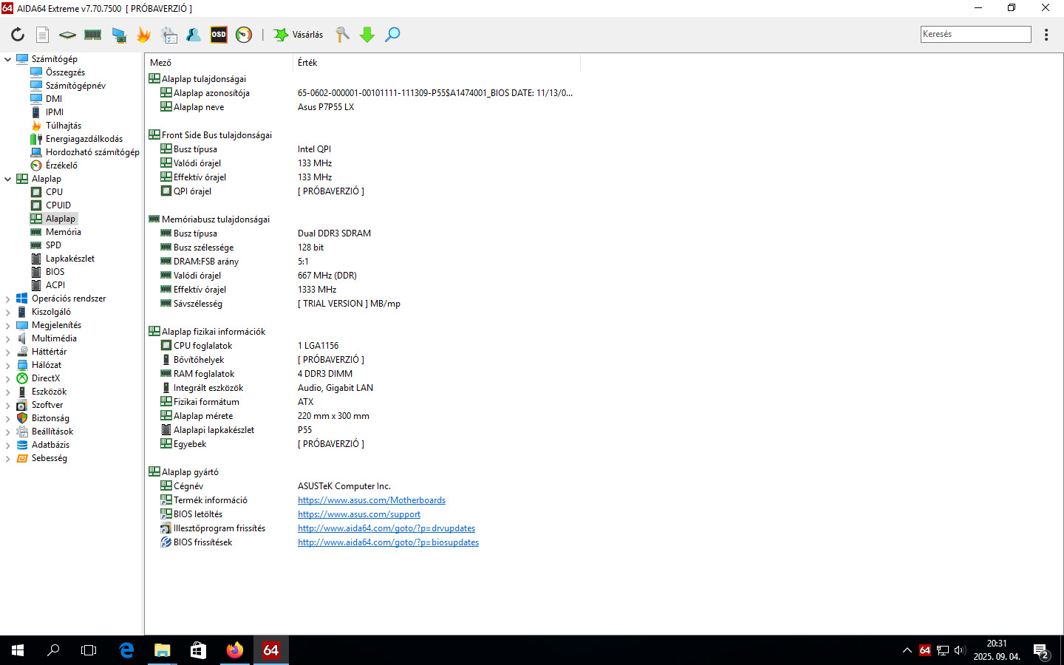Open the notification center icon
Viewport: 1064px width, 665px height.
(1041, 651)
